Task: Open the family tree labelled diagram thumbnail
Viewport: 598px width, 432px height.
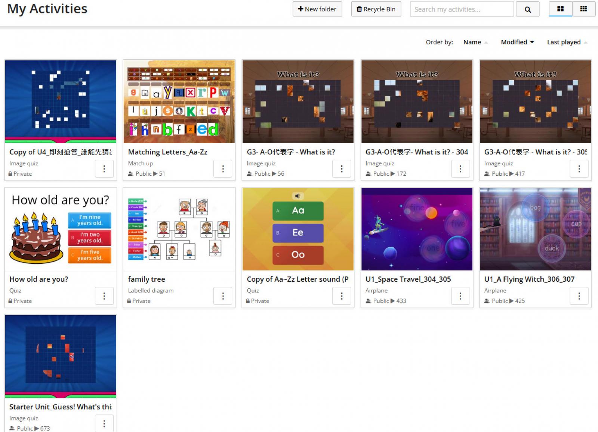Action: tap(179, 229)
